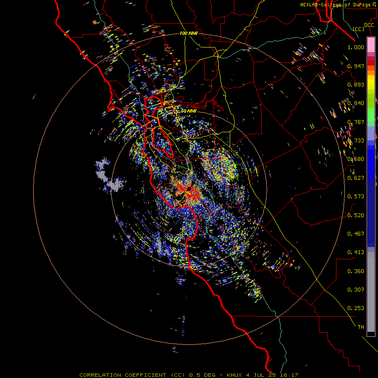Select the 0.307 legend value
This screenshot has height=378, width=378.
pyautogui.click(x=356, y=290)
